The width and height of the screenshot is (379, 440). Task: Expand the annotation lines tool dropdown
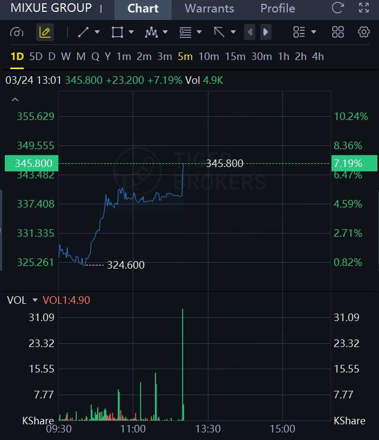[199, 32]
